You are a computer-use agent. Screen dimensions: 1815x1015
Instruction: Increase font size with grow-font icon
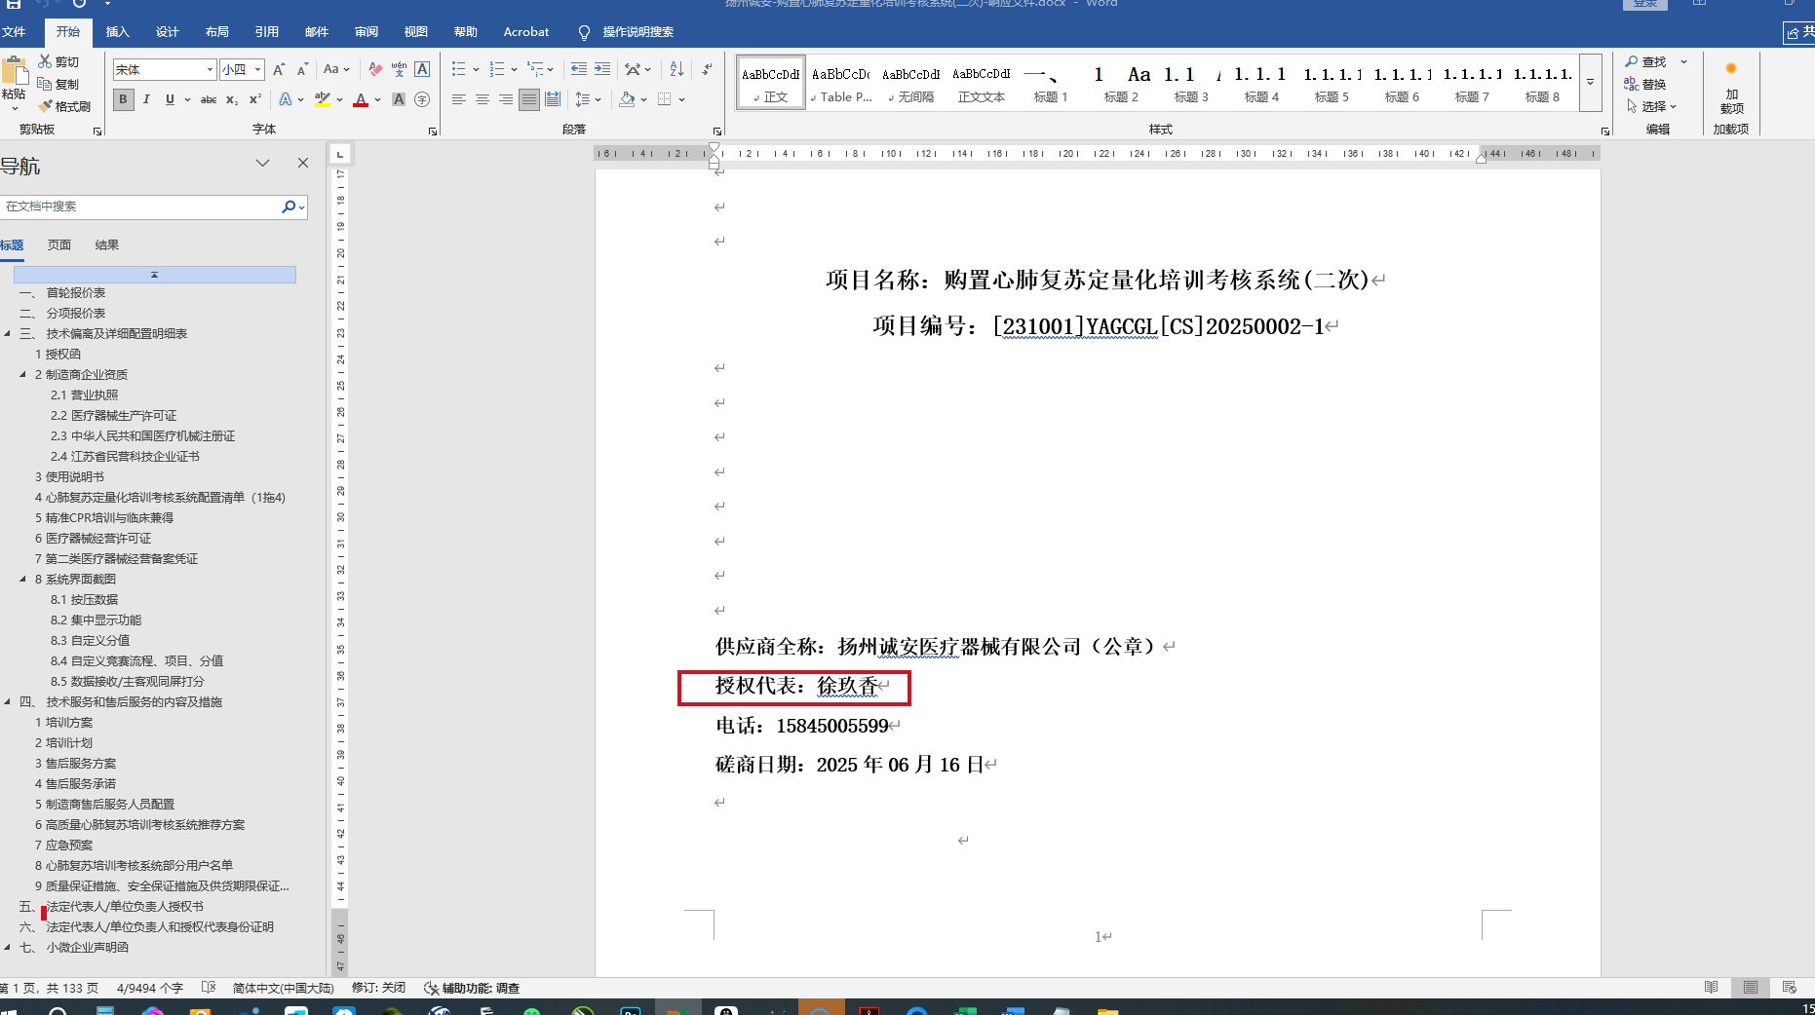280,69
